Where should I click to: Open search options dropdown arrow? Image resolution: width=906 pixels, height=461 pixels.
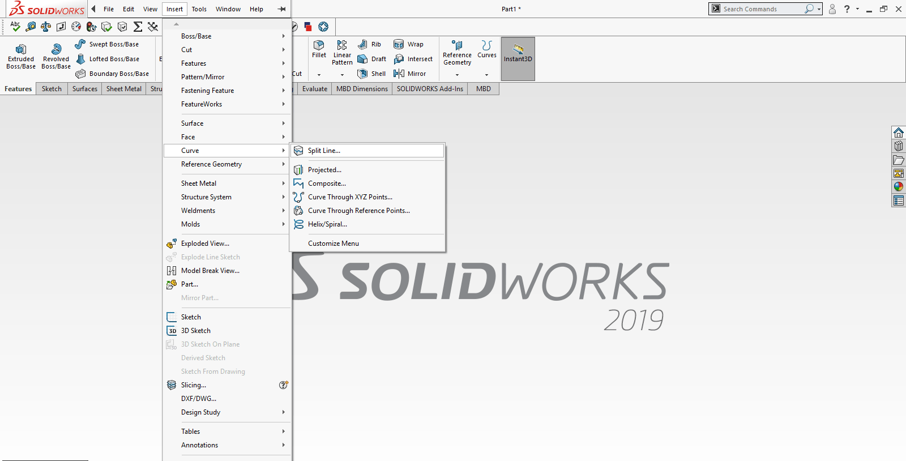click(819, 9)
